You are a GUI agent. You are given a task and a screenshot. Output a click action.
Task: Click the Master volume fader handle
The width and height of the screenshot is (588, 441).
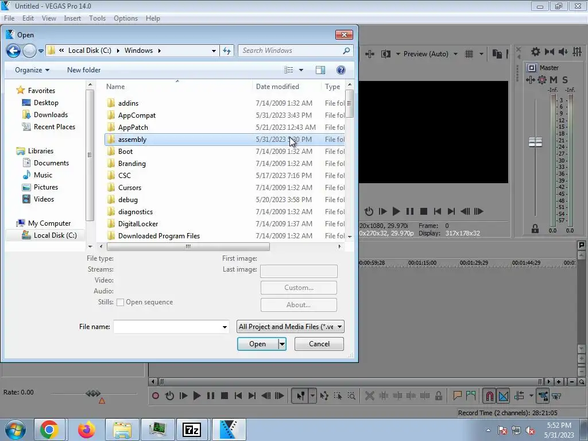[536, 142]
